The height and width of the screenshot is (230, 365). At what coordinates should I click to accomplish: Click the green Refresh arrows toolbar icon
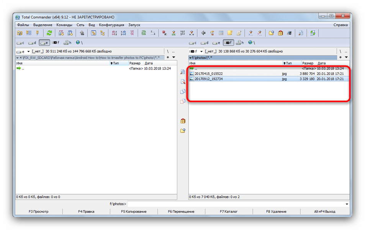pos(49,33)
